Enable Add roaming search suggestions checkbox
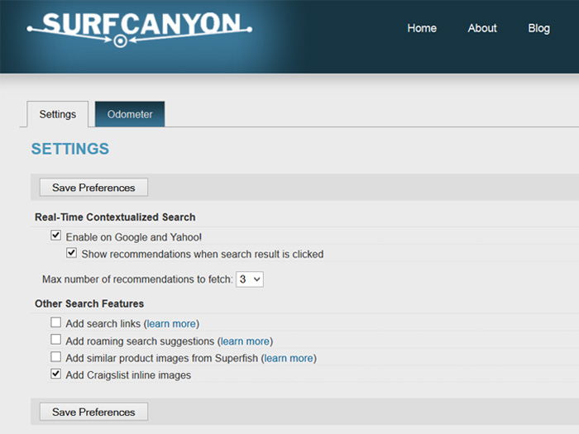The image size is (579, 434). 55,340
